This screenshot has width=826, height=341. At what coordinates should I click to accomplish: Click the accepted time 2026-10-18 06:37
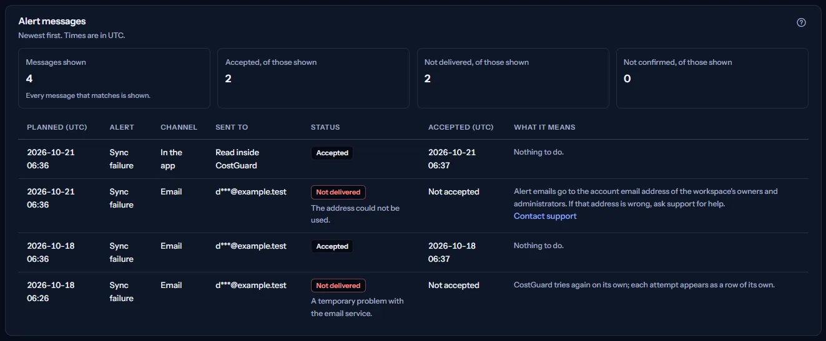click(452, 252)
